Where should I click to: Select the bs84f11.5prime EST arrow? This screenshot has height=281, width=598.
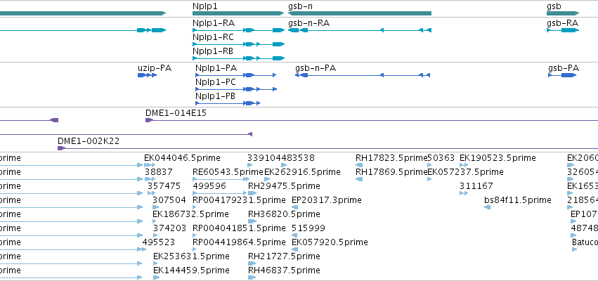tap(487, 207)
